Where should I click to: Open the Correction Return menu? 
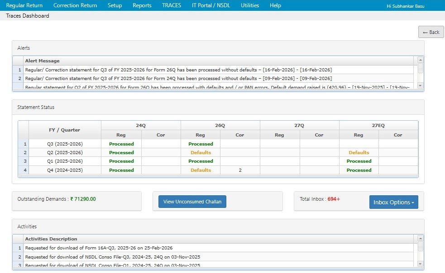coord(75,5)
